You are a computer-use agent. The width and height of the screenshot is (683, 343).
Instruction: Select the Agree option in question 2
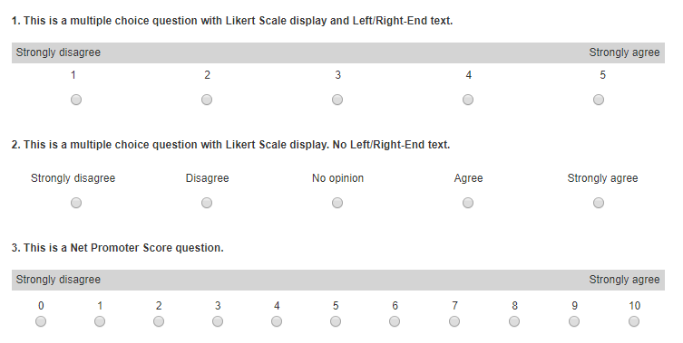pos(468,203)
